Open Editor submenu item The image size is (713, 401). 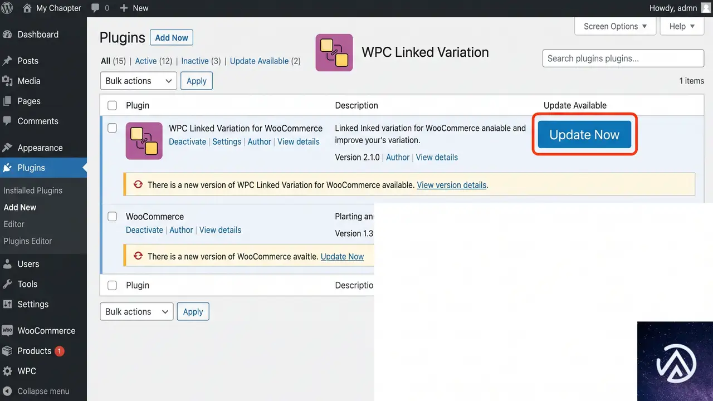(x=14, y=224)
